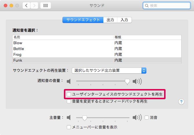Select the サウンドエフェクト tab
The height and width of the screenshot is (135, 194).
click(83, 20)
